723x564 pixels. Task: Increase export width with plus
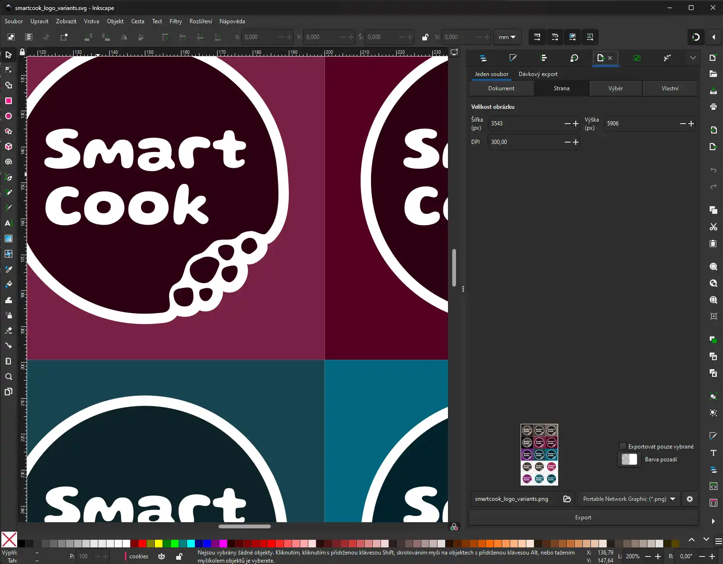click(x=576, y=124)
